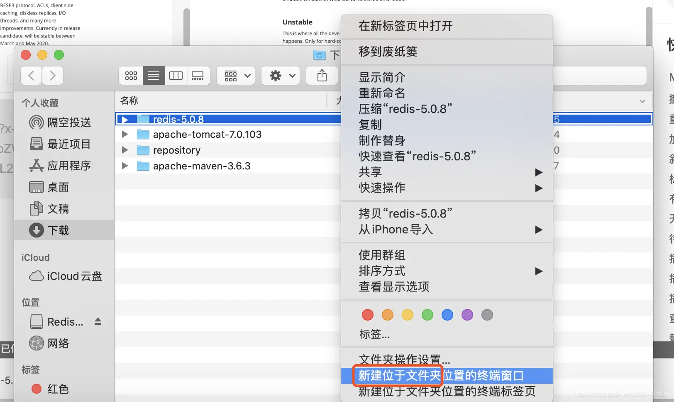
Task: Expand the redis-5.0.8 folder triangle
Action: tap(125, 120)
